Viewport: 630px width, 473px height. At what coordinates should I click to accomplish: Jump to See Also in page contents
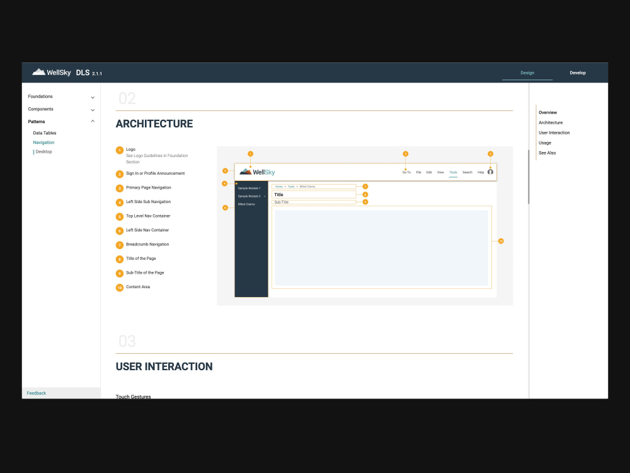547,153
